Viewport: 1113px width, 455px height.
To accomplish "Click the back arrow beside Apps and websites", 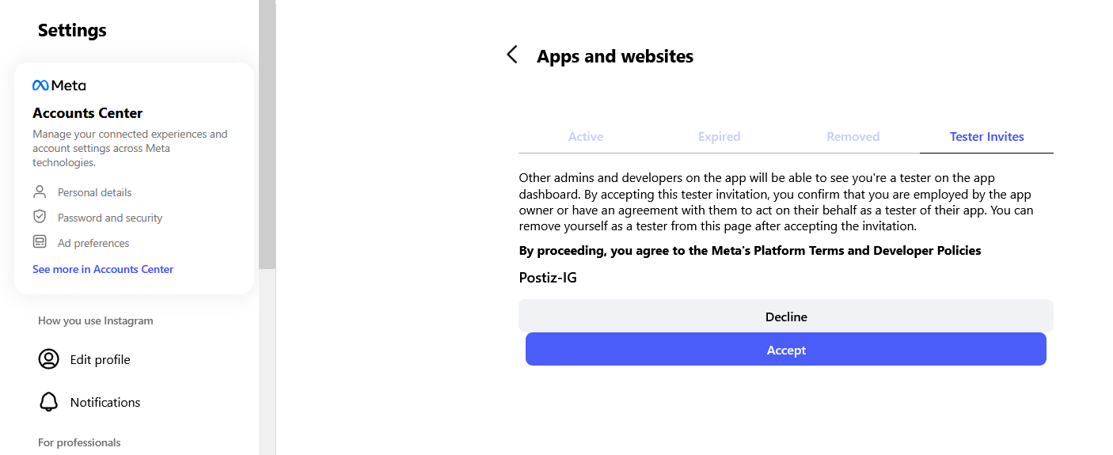I will click(512, 55).
